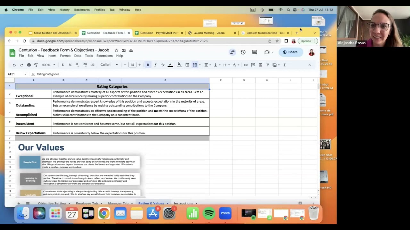Screen dimensions: 410x230
Task: Switch to the Manager Tab sheet
Action: pyautogui.click(x=118, y=203)
